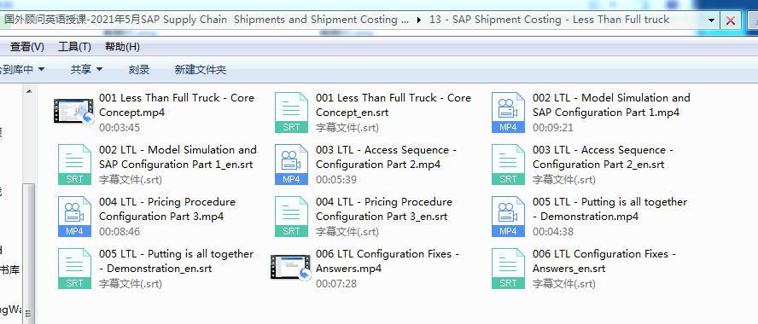Open the 共享 dropdown in toolbar
This screenshot has width=758, height=324.
(86, 70)
